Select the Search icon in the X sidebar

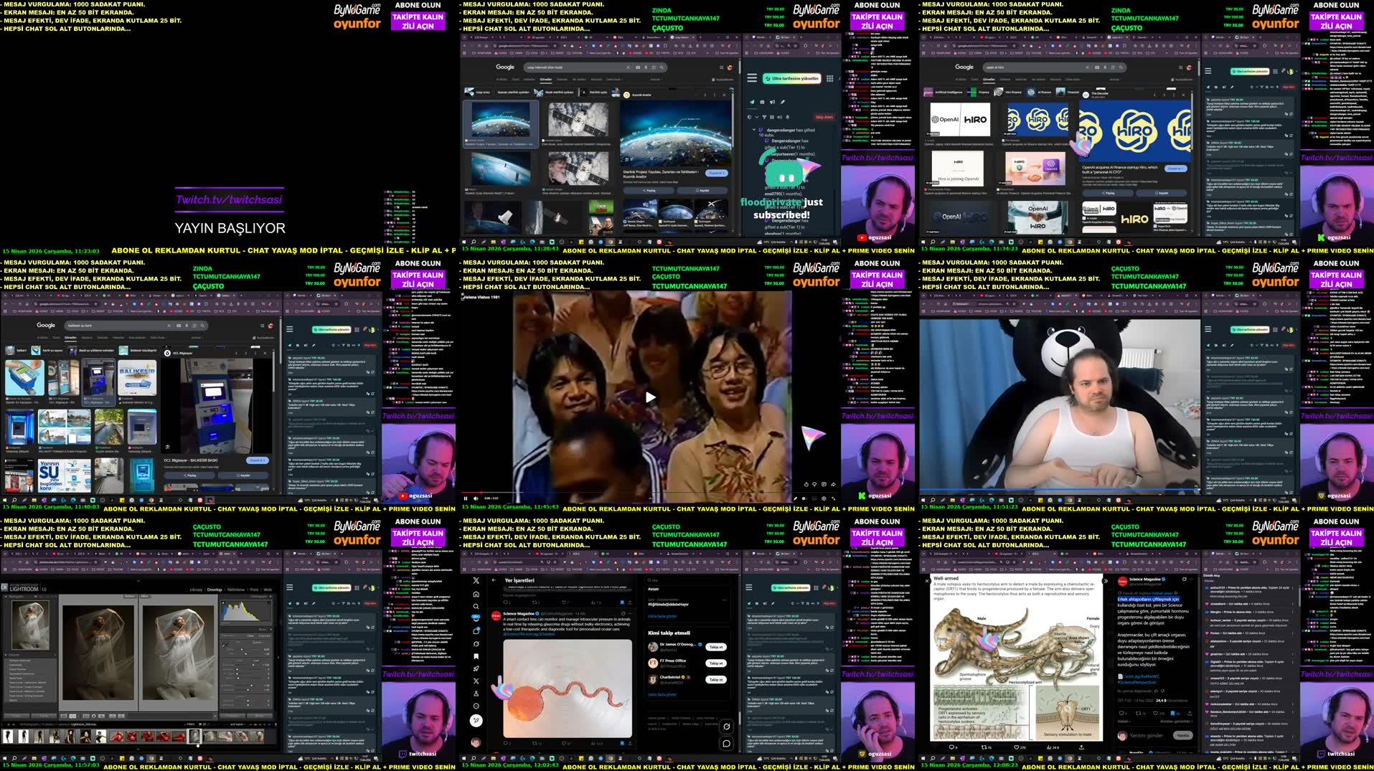[476, 607]
